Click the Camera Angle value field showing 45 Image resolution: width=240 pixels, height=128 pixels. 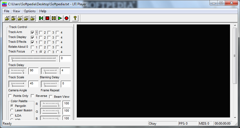34,84
